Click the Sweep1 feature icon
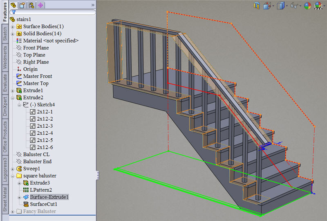Screen dimensions: 327x221 click(19, 169)
